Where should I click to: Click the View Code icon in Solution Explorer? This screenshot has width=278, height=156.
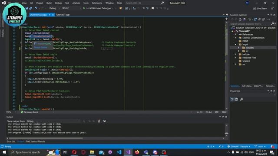click(x=268, y=19)
